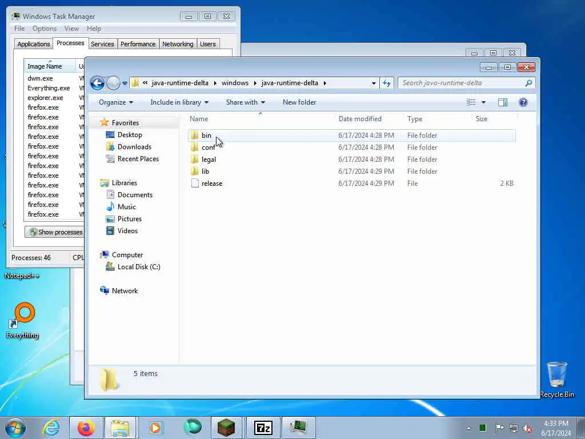Launch Internet Explorer from taskbar
The height and width of the screenshot is (439, 585).
click(51, 428)
